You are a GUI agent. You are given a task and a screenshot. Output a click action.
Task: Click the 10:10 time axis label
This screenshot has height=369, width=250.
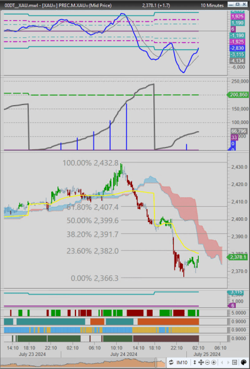point(116,348)
